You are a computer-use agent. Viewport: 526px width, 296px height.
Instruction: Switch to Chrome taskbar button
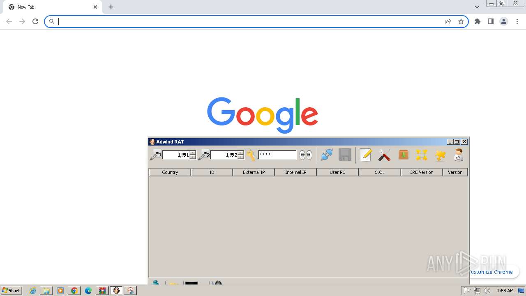point(74,291)
